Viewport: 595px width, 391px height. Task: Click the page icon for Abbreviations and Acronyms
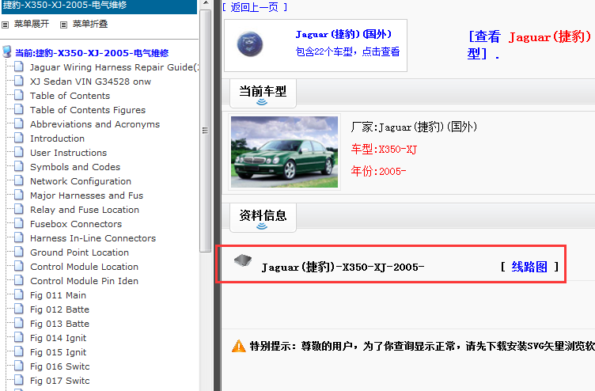(19, 123)
